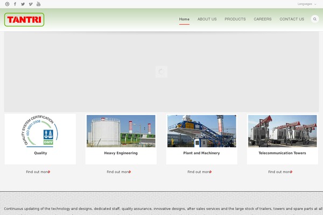Click the Tantri logo
Image resolution: width=323 pixels, height=215 pixels.
(x=24, y=19)
